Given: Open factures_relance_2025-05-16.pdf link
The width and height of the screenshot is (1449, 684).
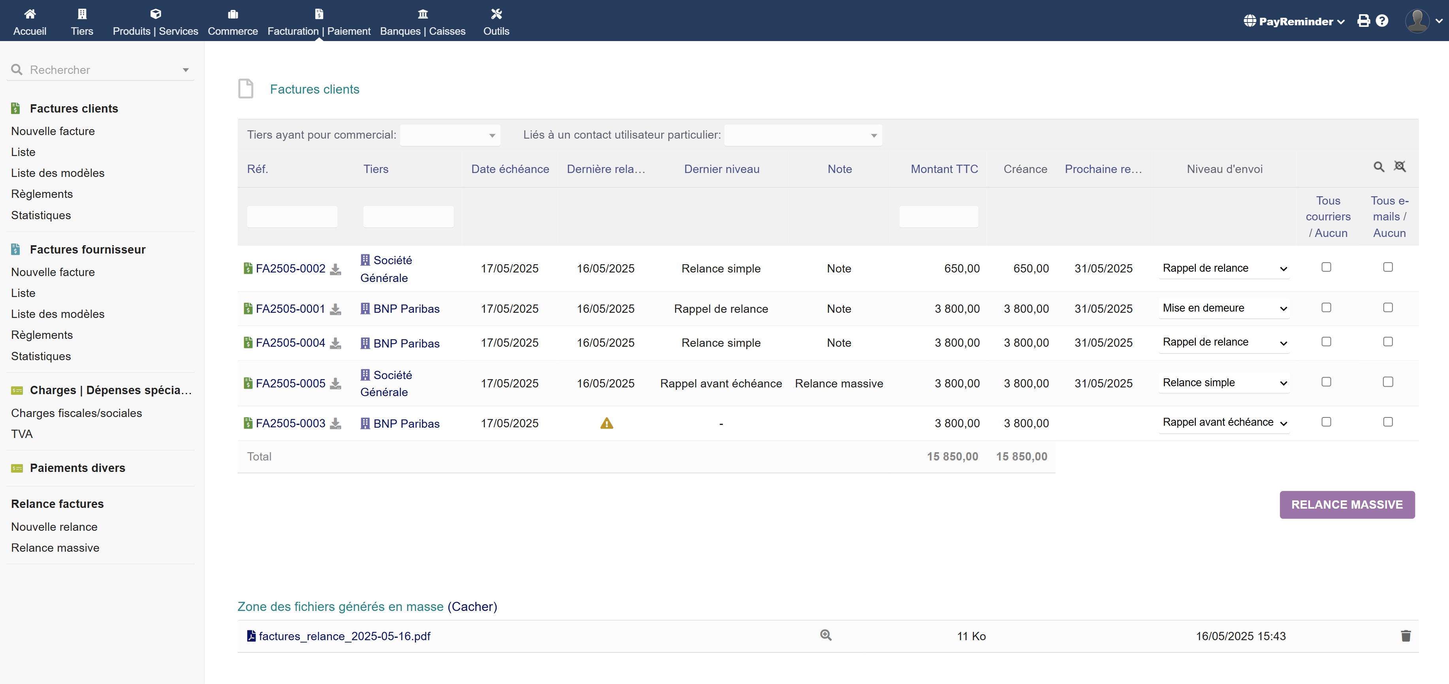Looking at the screenshot, I should (x=344, y=636).
